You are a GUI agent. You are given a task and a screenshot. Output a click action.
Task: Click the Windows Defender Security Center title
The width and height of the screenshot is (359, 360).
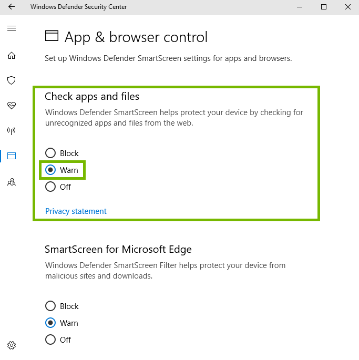pyautogui.click(x=78, y=7)
